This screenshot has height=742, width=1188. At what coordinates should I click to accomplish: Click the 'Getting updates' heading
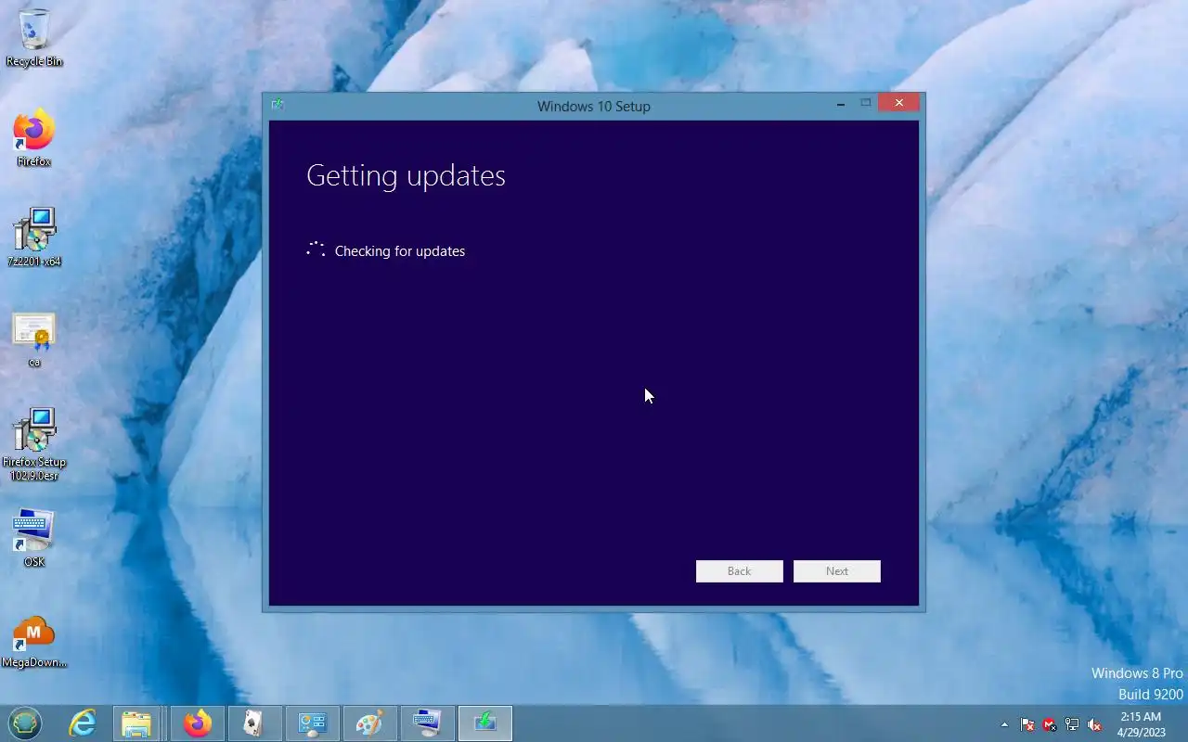406,175
